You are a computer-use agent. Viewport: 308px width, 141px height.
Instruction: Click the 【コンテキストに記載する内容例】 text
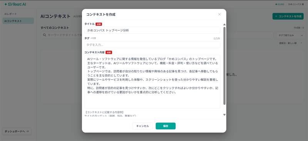(105, 112)
